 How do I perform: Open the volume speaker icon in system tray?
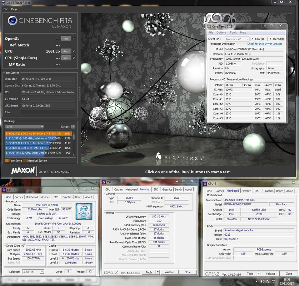tap(263, 281)
